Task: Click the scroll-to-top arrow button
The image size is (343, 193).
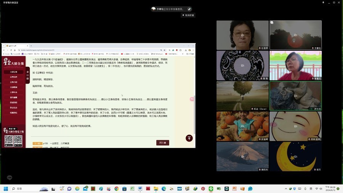Action: (189, 138)
